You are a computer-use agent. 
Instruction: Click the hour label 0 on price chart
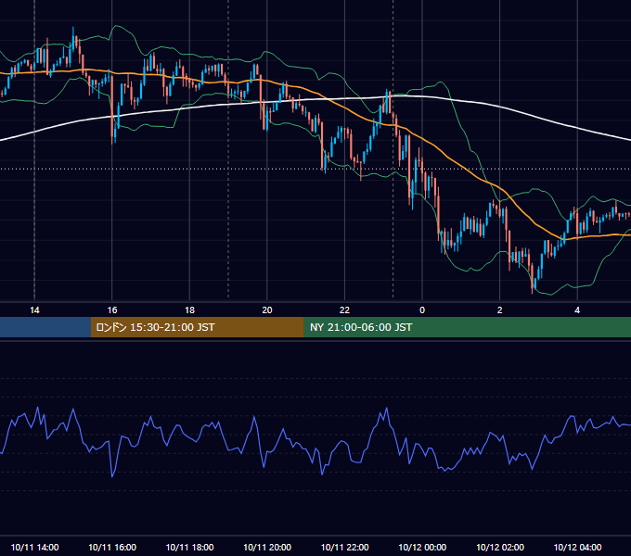click(x=422, y=310)
